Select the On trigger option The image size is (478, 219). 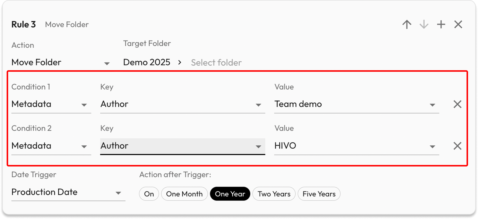(149, 194)
